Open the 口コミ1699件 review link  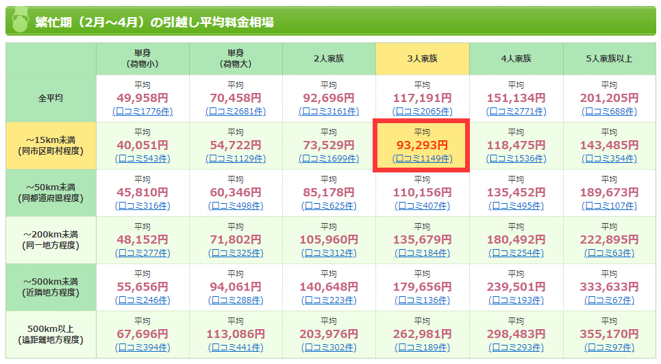tap(329, 159)
